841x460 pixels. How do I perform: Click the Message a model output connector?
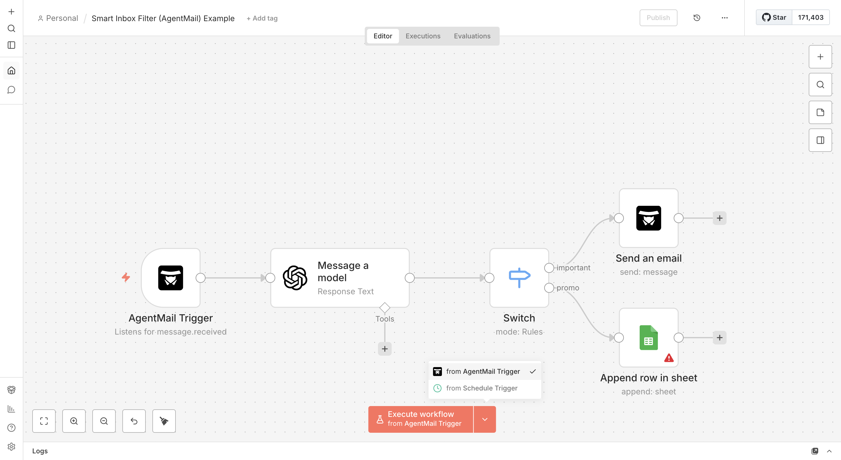click(x=409, y=278)
